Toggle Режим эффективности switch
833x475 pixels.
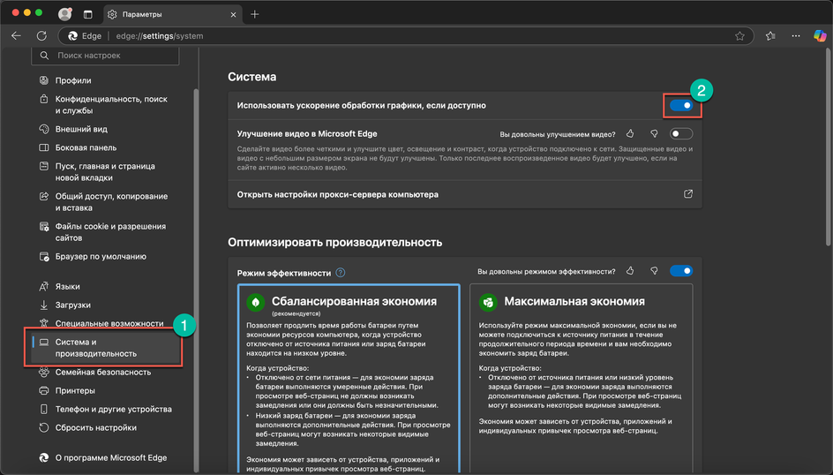tap(681, 271)
